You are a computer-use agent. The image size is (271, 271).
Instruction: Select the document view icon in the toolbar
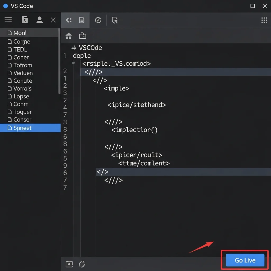82,20
